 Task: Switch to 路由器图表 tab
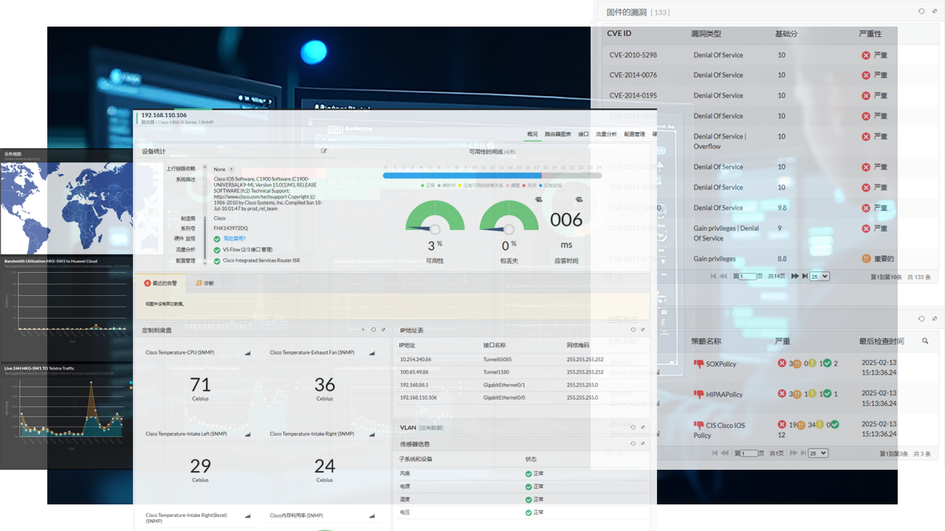coord(558,134)
